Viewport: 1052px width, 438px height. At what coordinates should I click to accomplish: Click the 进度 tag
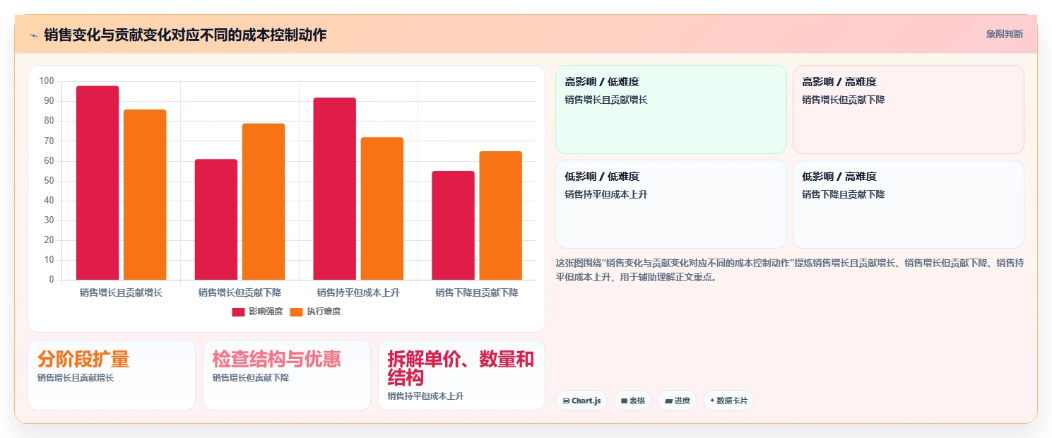[x=677, y=401]
